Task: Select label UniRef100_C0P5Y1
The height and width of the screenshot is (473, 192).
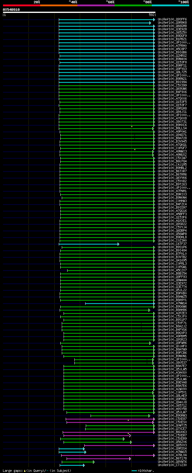Action: click(x=172, y=393)
